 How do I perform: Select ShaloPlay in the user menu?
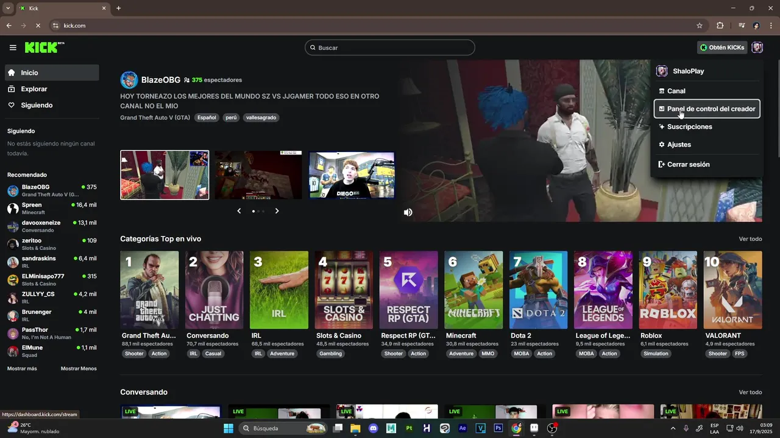tap(707, 71)
